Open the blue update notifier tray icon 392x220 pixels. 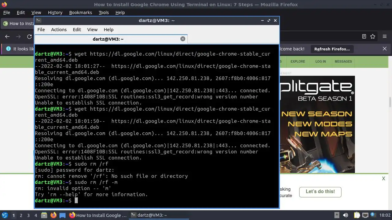[x=373, y=215]
